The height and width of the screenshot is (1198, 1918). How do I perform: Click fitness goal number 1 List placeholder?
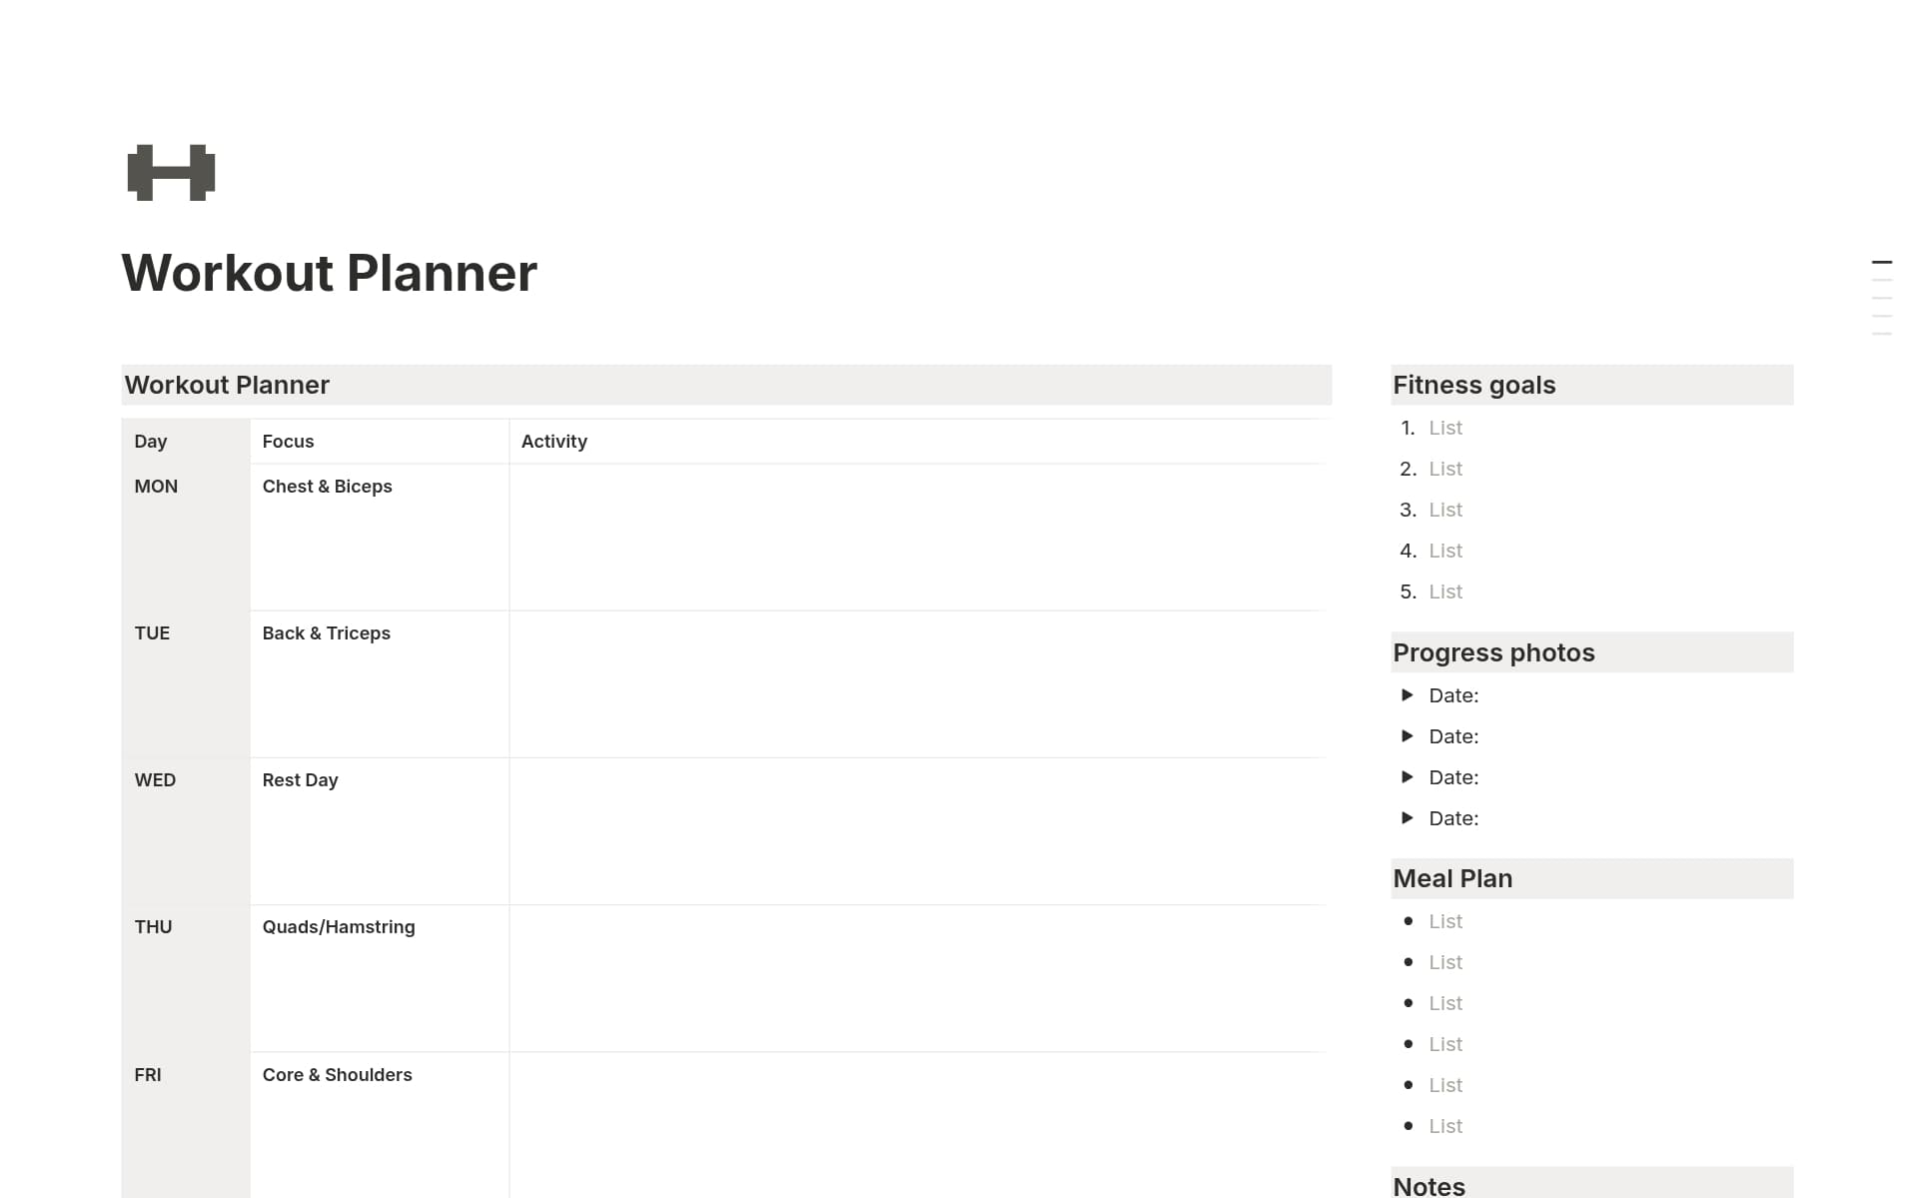coord(1445,428)
